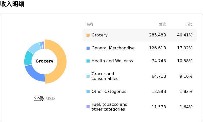Click the teal Health and Wellness swatch
Viewport: 203px width, 122px height.
click(x=88, y=61)
